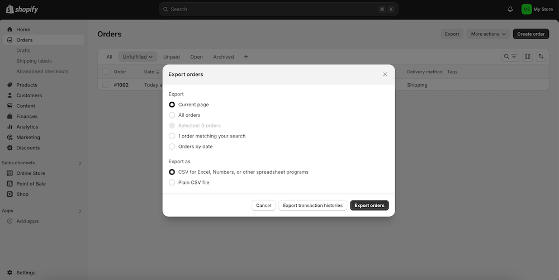Open the sort orders icon
This screenshot has height=280, width=559.
pos(541,56)
